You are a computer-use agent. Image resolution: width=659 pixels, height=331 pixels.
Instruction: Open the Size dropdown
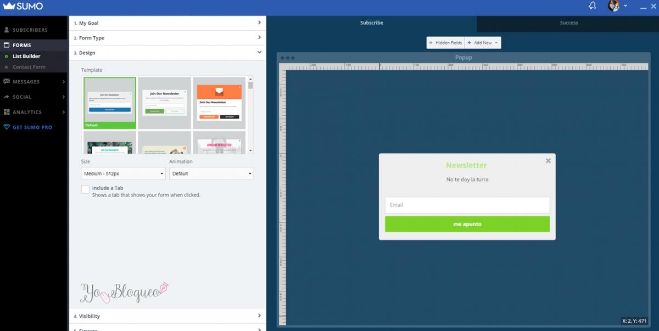pos(123,173)
